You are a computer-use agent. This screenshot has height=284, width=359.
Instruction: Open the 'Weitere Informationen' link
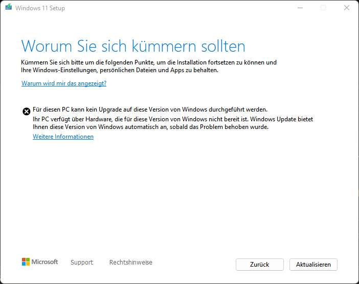(x=63, y=137)
